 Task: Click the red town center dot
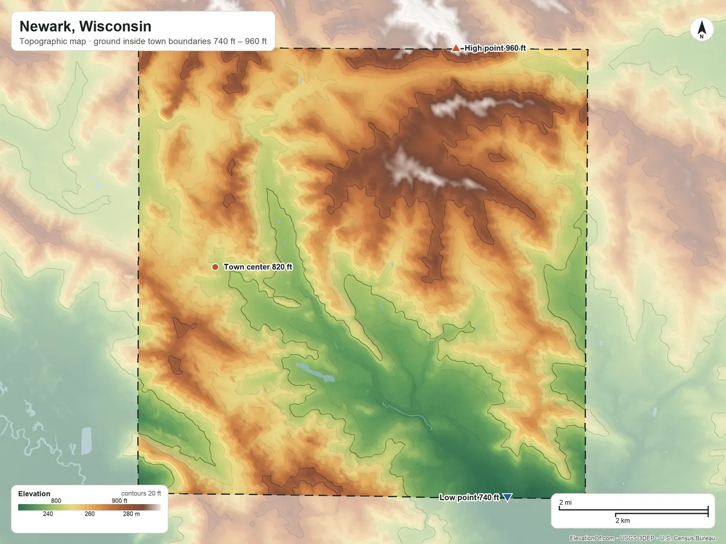point(215,267)
